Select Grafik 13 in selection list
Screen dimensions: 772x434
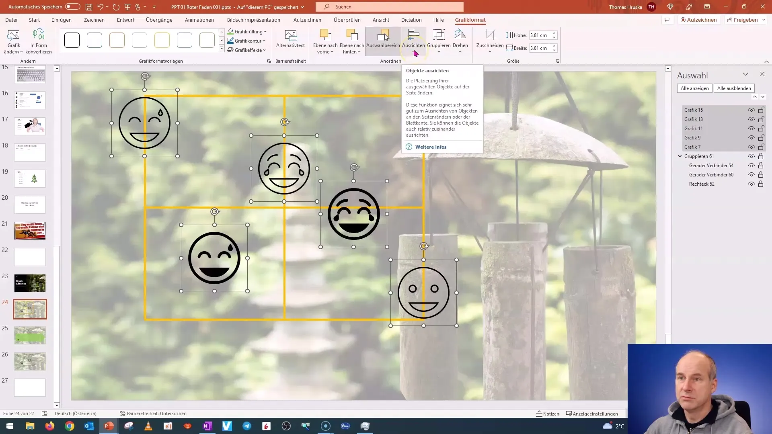tap(694, 119)
